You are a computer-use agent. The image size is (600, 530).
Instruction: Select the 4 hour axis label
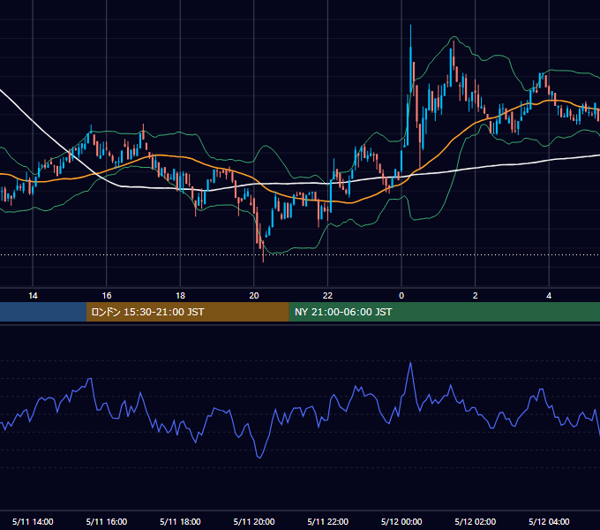549,296
